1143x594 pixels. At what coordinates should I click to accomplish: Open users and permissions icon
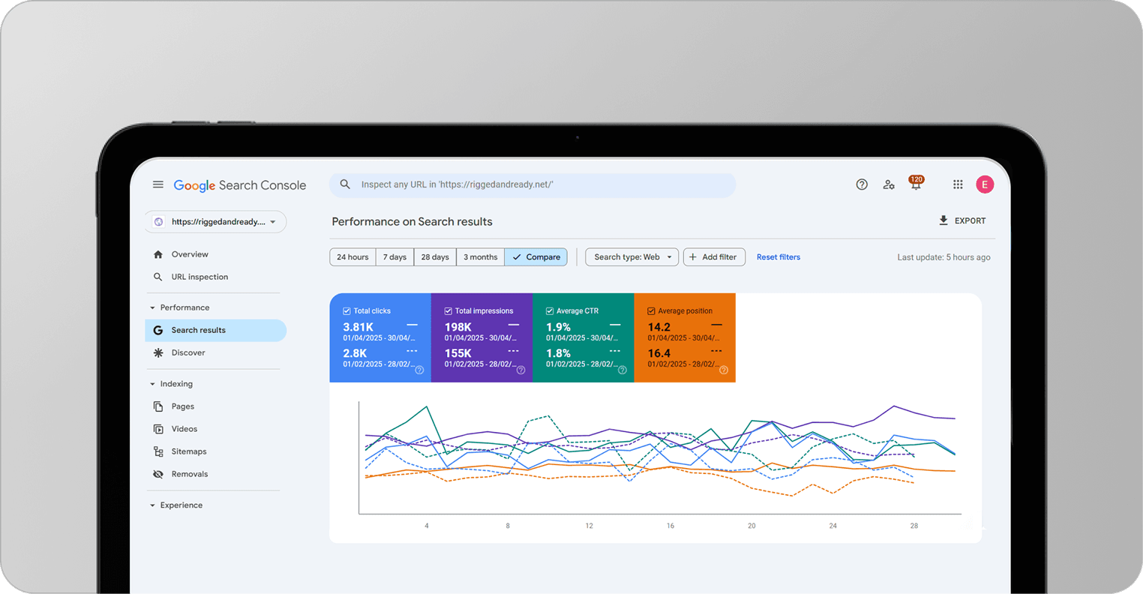coord(889,184)
